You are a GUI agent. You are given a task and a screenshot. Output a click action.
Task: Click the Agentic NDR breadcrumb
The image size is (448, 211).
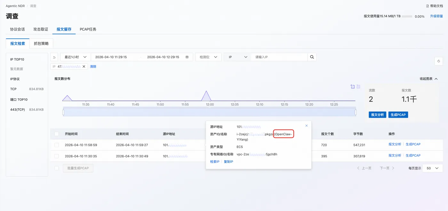tap(15, 6)
